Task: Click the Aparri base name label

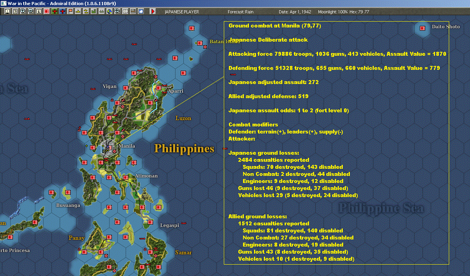Action: (176, 91)
